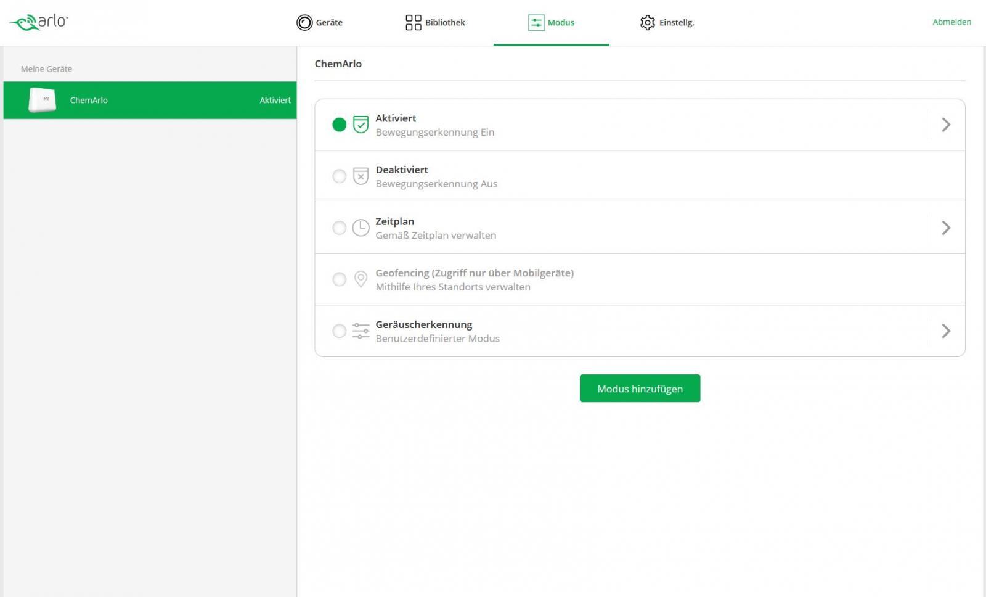Select the Aktiviert mode radio button
This screenshot has width=986, height=597.
340,125
